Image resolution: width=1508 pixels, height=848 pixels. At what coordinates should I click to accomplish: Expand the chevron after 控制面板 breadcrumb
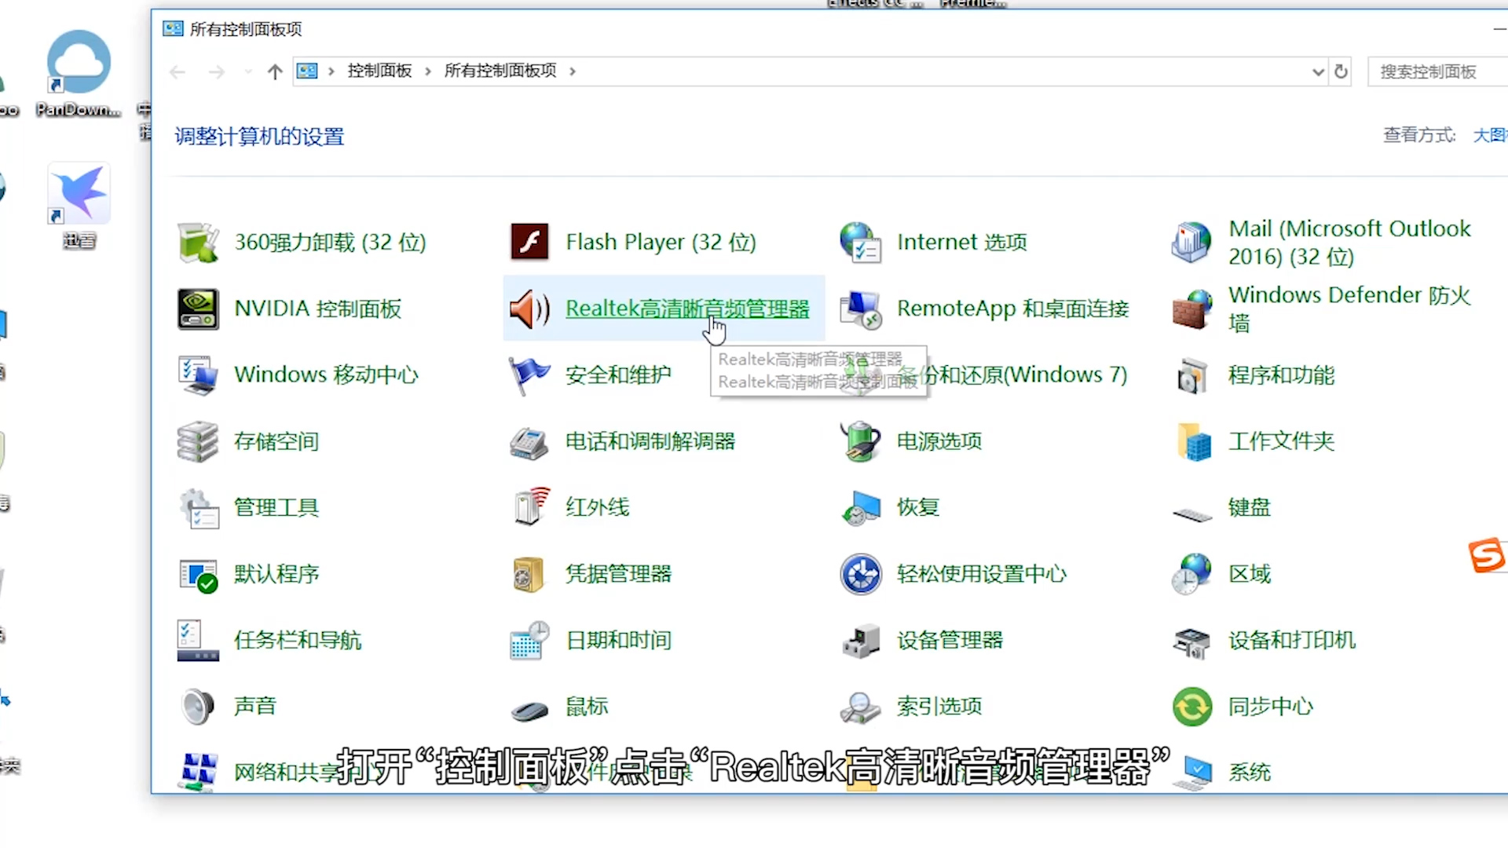pos(428,71)
